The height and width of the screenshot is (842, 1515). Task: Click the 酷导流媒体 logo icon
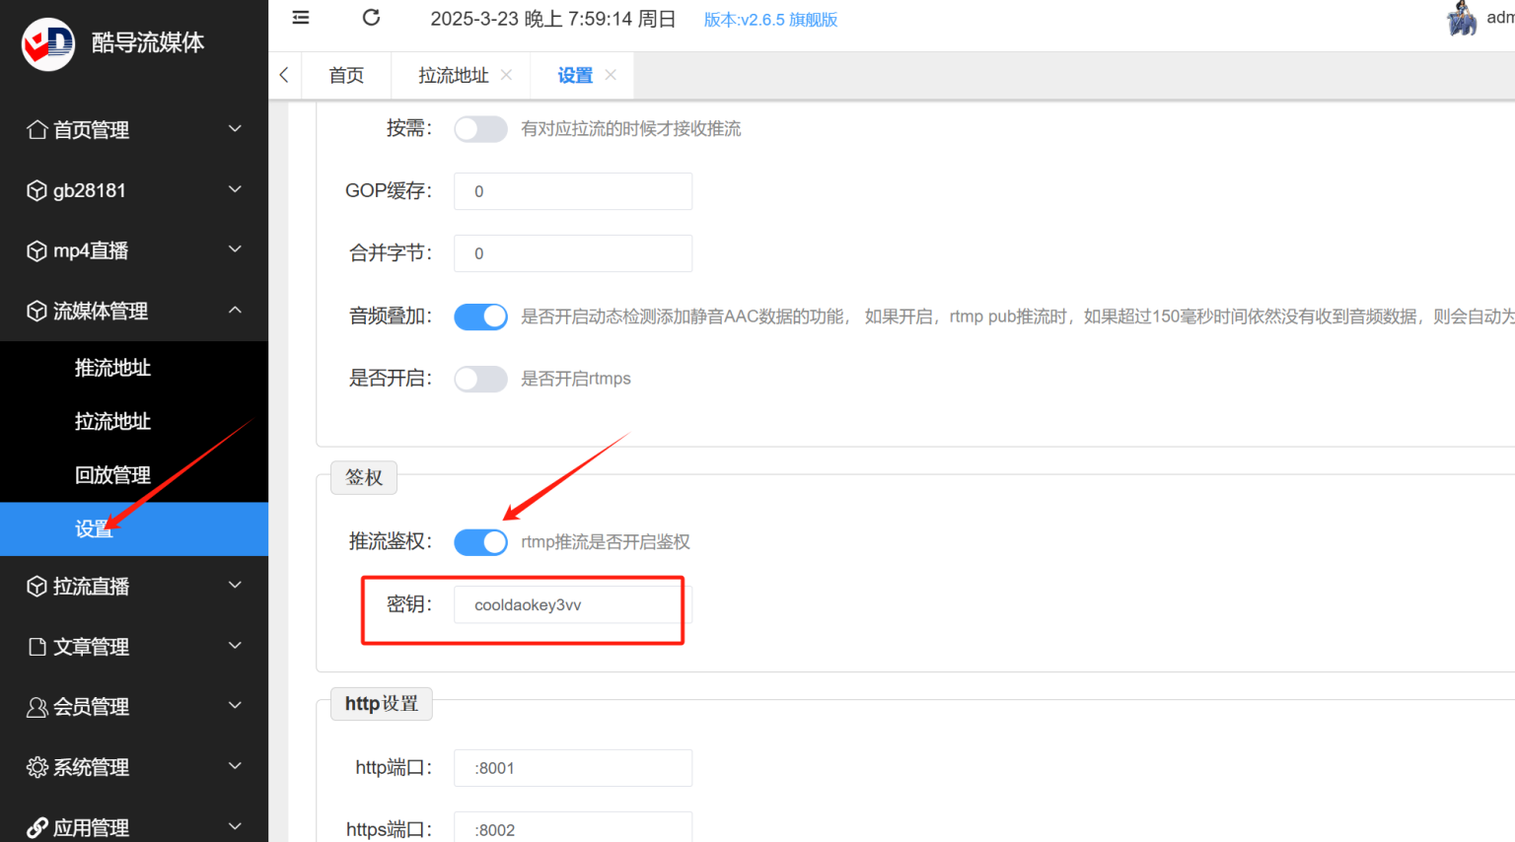(x=47, y=43)
